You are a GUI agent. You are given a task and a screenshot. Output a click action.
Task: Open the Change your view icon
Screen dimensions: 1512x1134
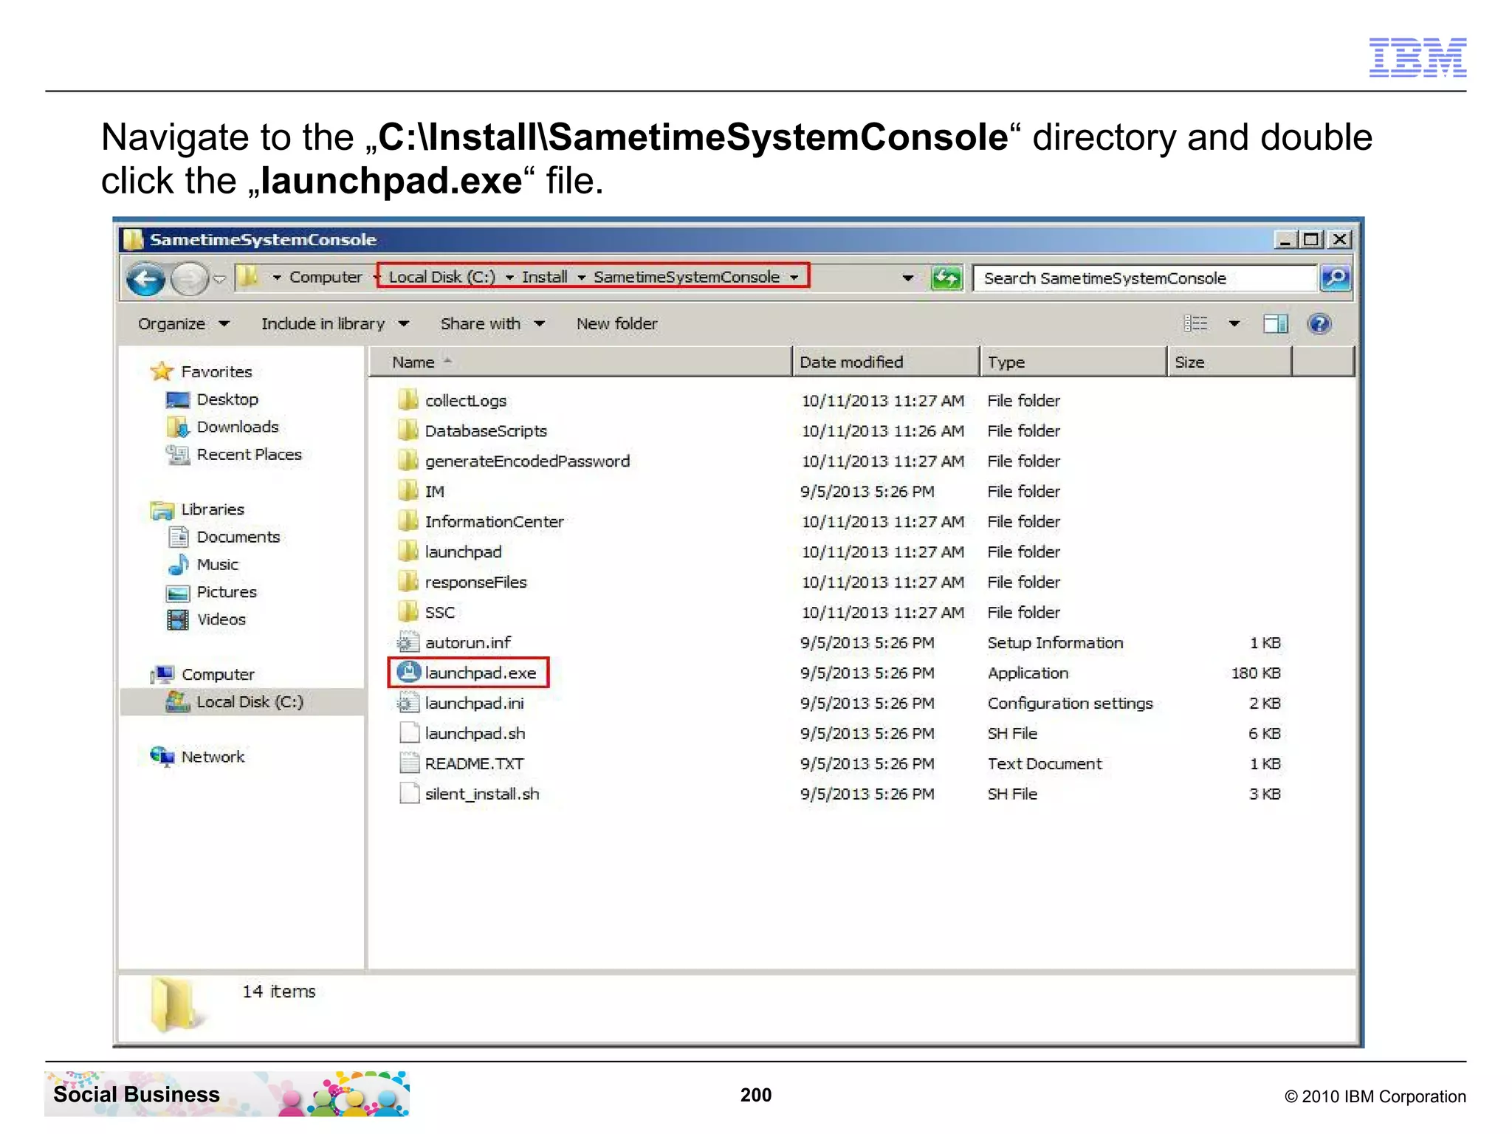1195,323
